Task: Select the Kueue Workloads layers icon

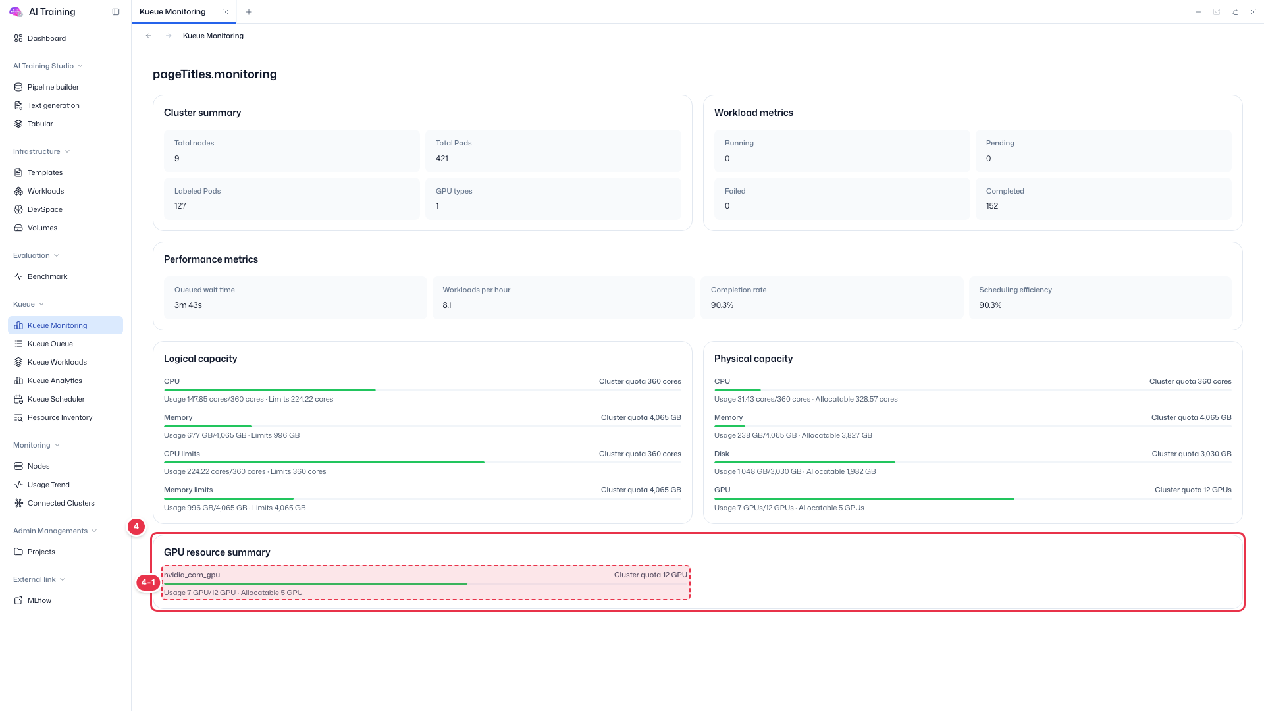Action: point(18,362)
